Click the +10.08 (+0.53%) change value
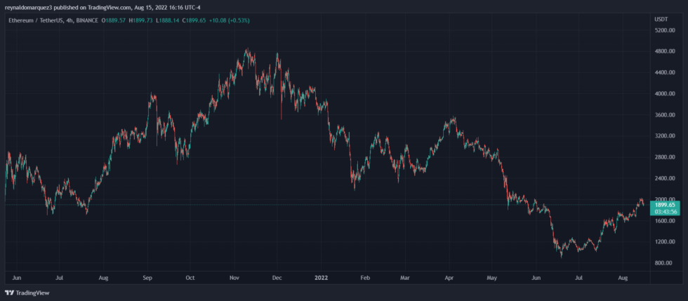The width and height of the screenshot is (688, 301). 232,20
